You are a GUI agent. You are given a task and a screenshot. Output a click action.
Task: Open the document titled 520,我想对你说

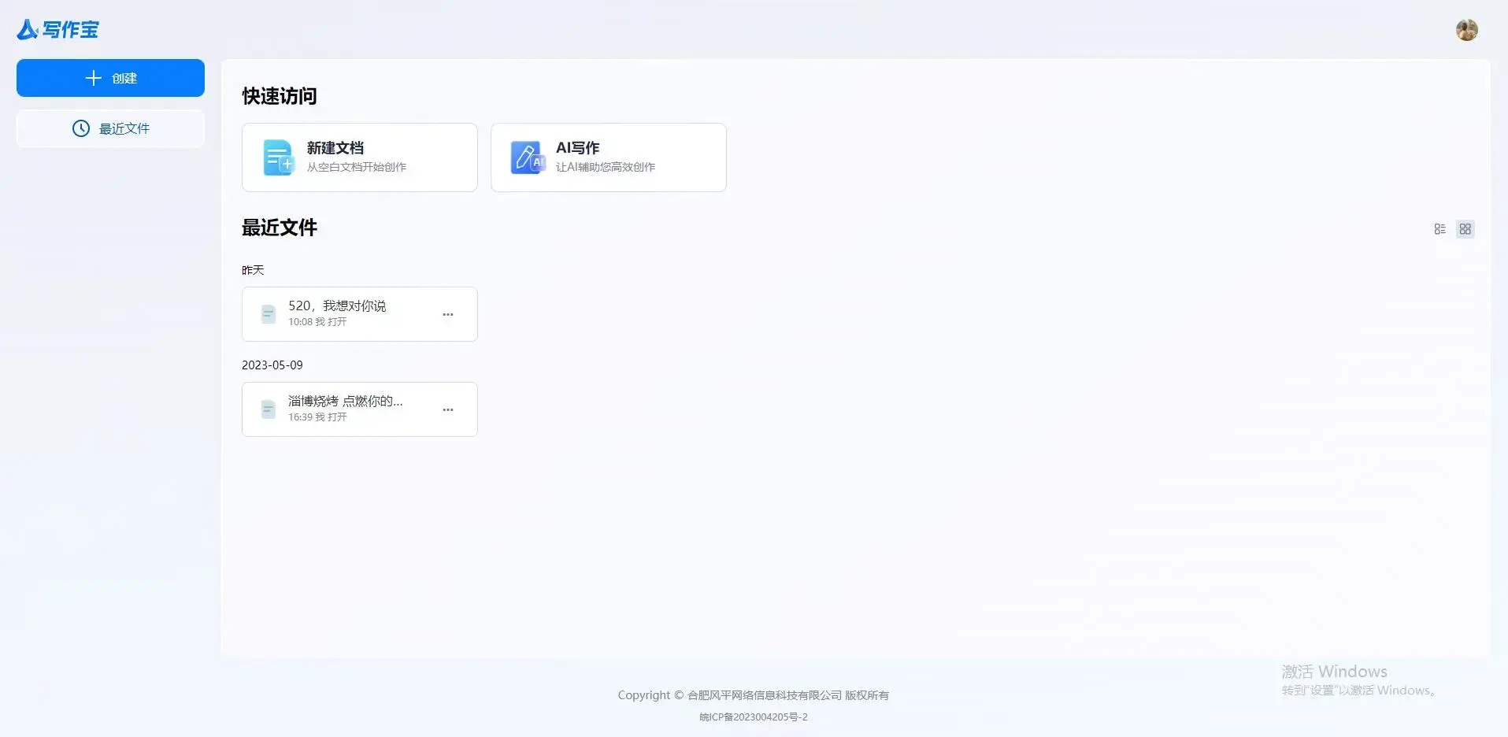click(337, 306)
